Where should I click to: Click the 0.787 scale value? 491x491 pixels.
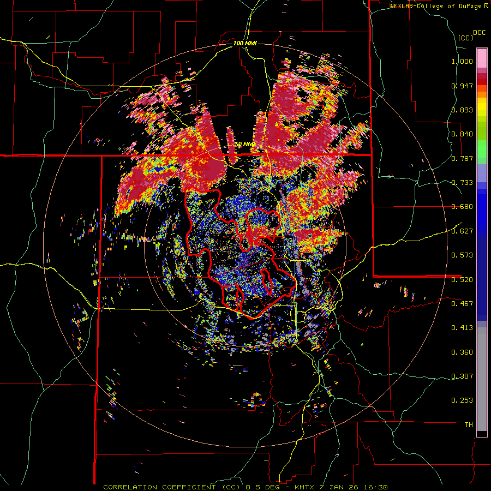(462, 158)
